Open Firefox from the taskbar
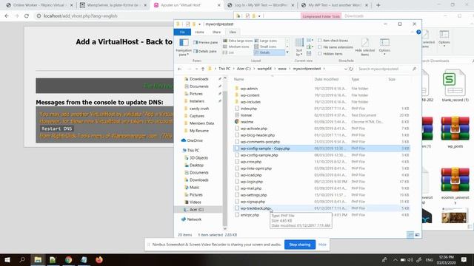 (99, 259)
